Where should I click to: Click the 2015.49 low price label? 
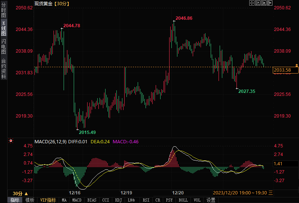point(87,132)
